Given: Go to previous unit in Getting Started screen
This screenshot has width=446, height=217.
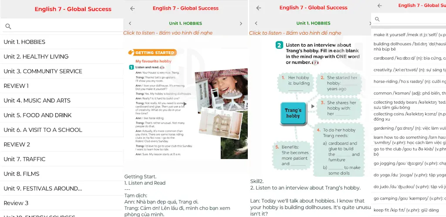Looking at the screenshot, I should pyautogui.click(x=130, y=23).
